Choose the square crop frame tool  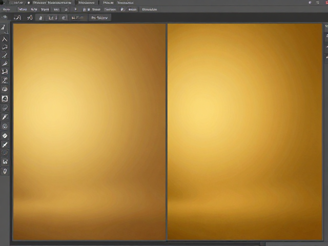pyautogui.click(x=5, y=72)
